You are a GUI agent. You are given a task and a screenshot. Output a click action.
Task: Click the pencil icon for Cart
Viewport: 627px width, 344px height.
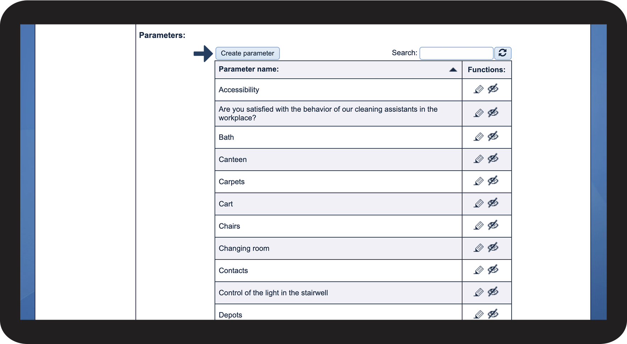point(478,203)
